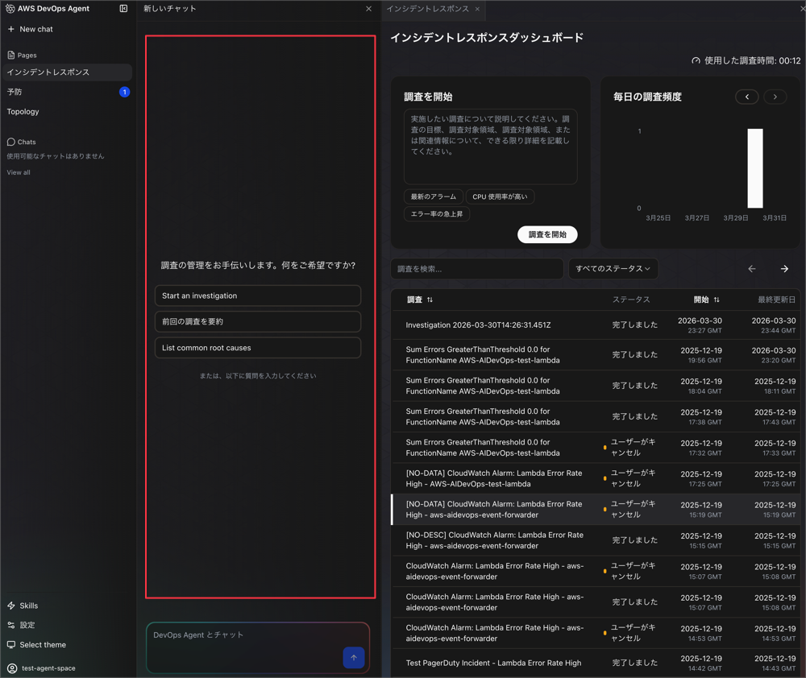Select the CPU 使用率が高い suggestion chip
Image resolution: width=806 pixels, height=678 pixels.
tap(500, 196)
